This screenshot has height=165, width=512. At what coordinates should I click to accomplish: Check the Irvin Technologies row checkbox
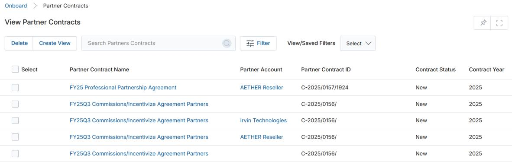pos(15,121)
